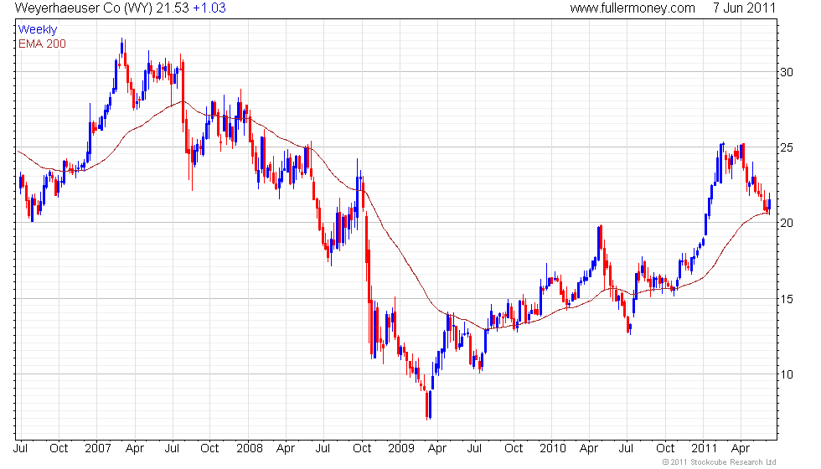Click the 30 price axis label

pos(787,72)
